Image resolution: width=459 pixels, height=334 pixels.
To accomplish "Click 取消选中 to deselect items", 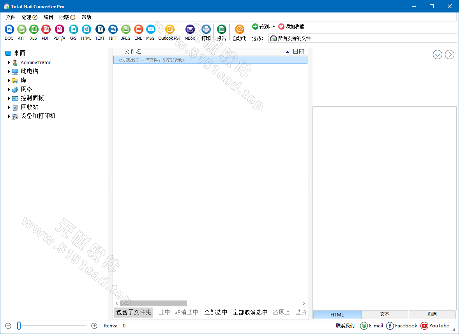I will pyautogui.click(x=186, y=312).
